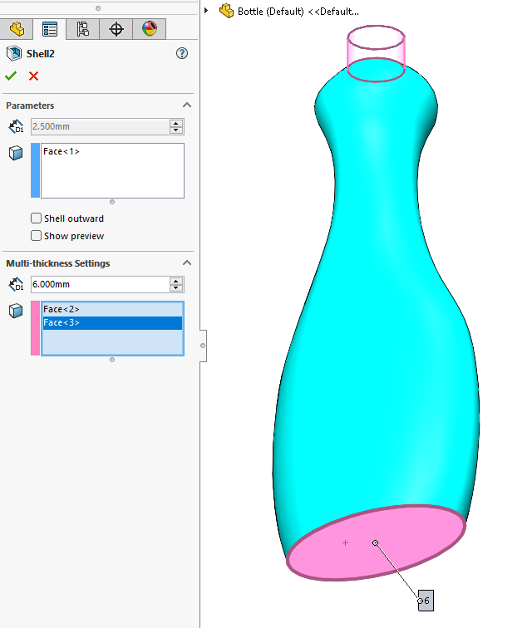Collapse the Parameters section

pyautogui.click(x=186, y=105)
